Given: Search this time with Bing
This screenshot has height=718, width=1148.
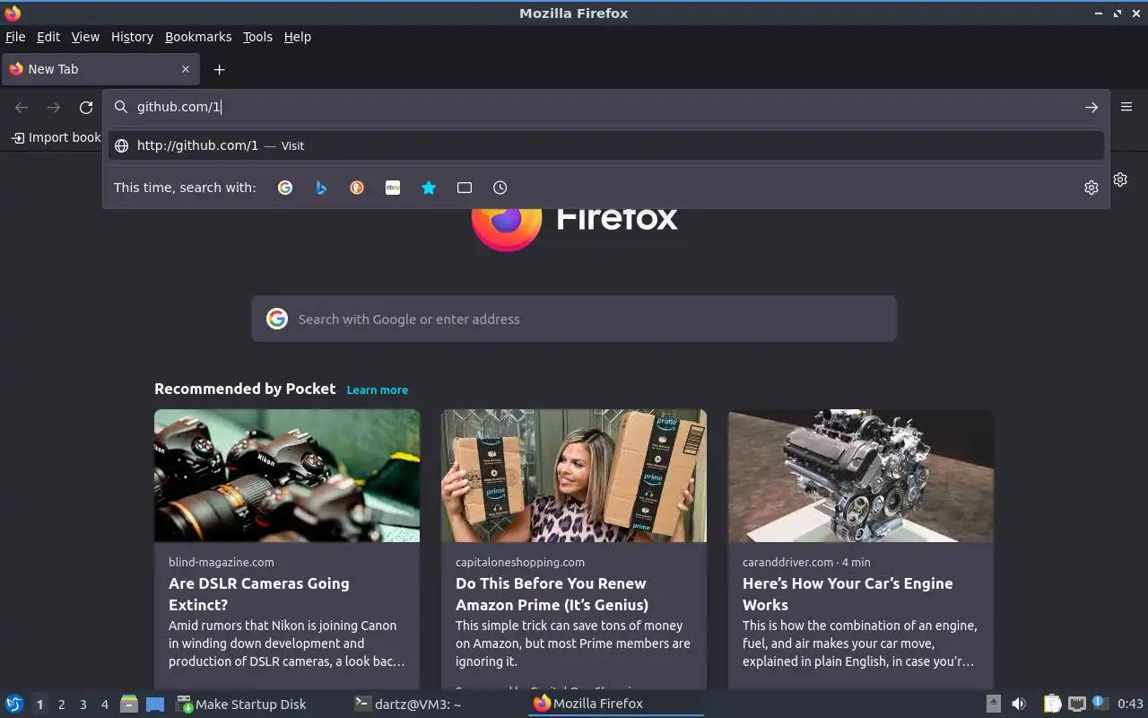Looking at the screenshot, I should click(x=321, y=188).
